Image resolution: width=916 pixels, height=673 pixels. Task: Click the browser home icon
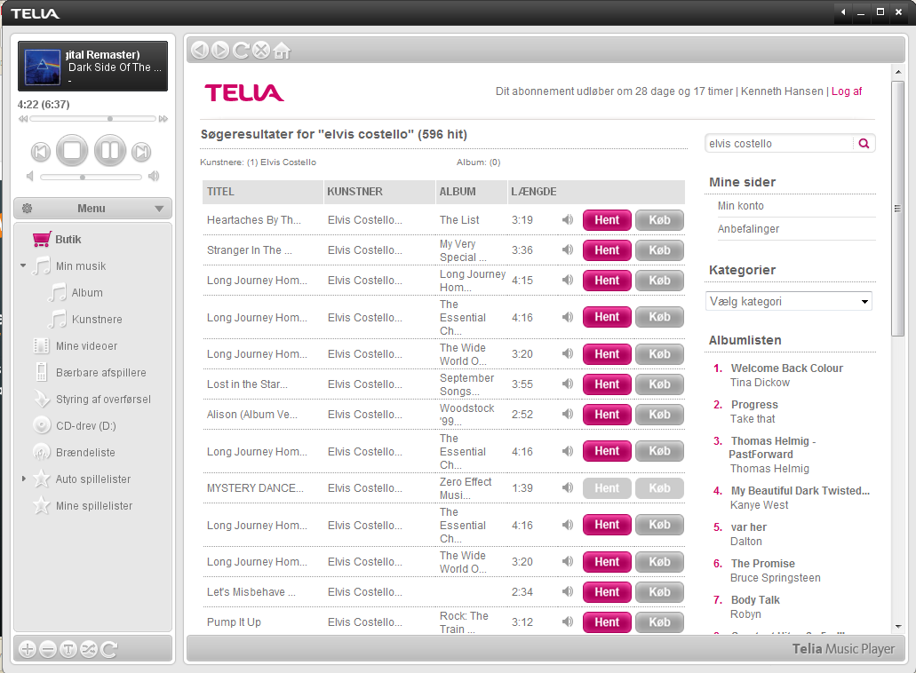point(282,51)
